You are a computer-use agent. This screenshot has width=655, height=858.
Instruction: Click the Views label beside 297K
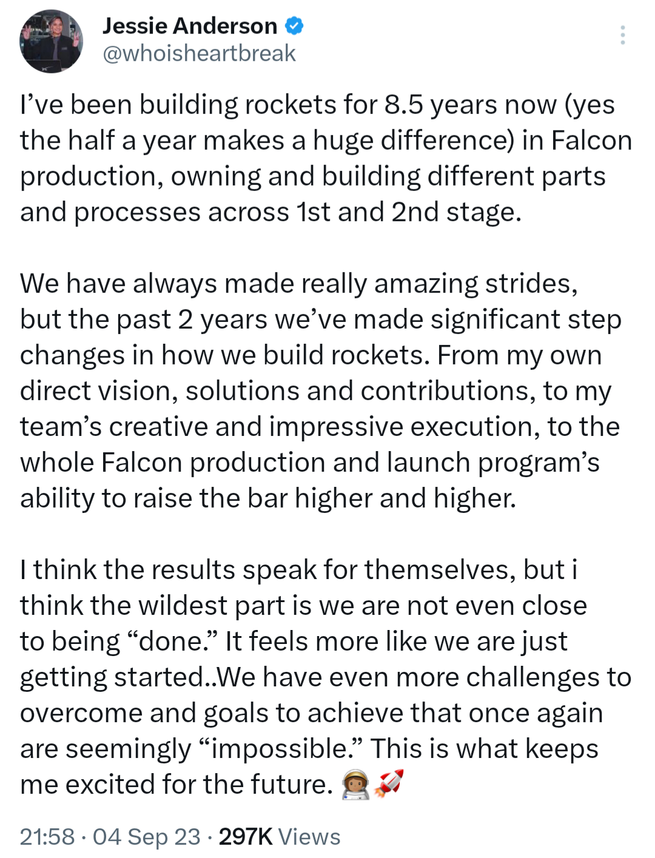309,837
